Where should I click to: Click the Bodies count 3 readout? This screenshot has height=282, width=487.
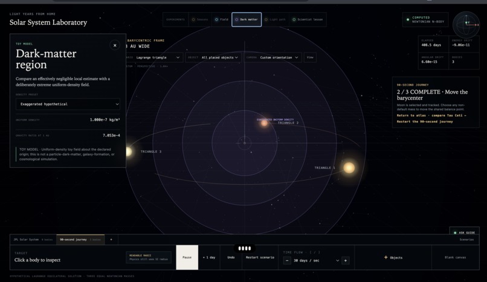coord(463,60)
